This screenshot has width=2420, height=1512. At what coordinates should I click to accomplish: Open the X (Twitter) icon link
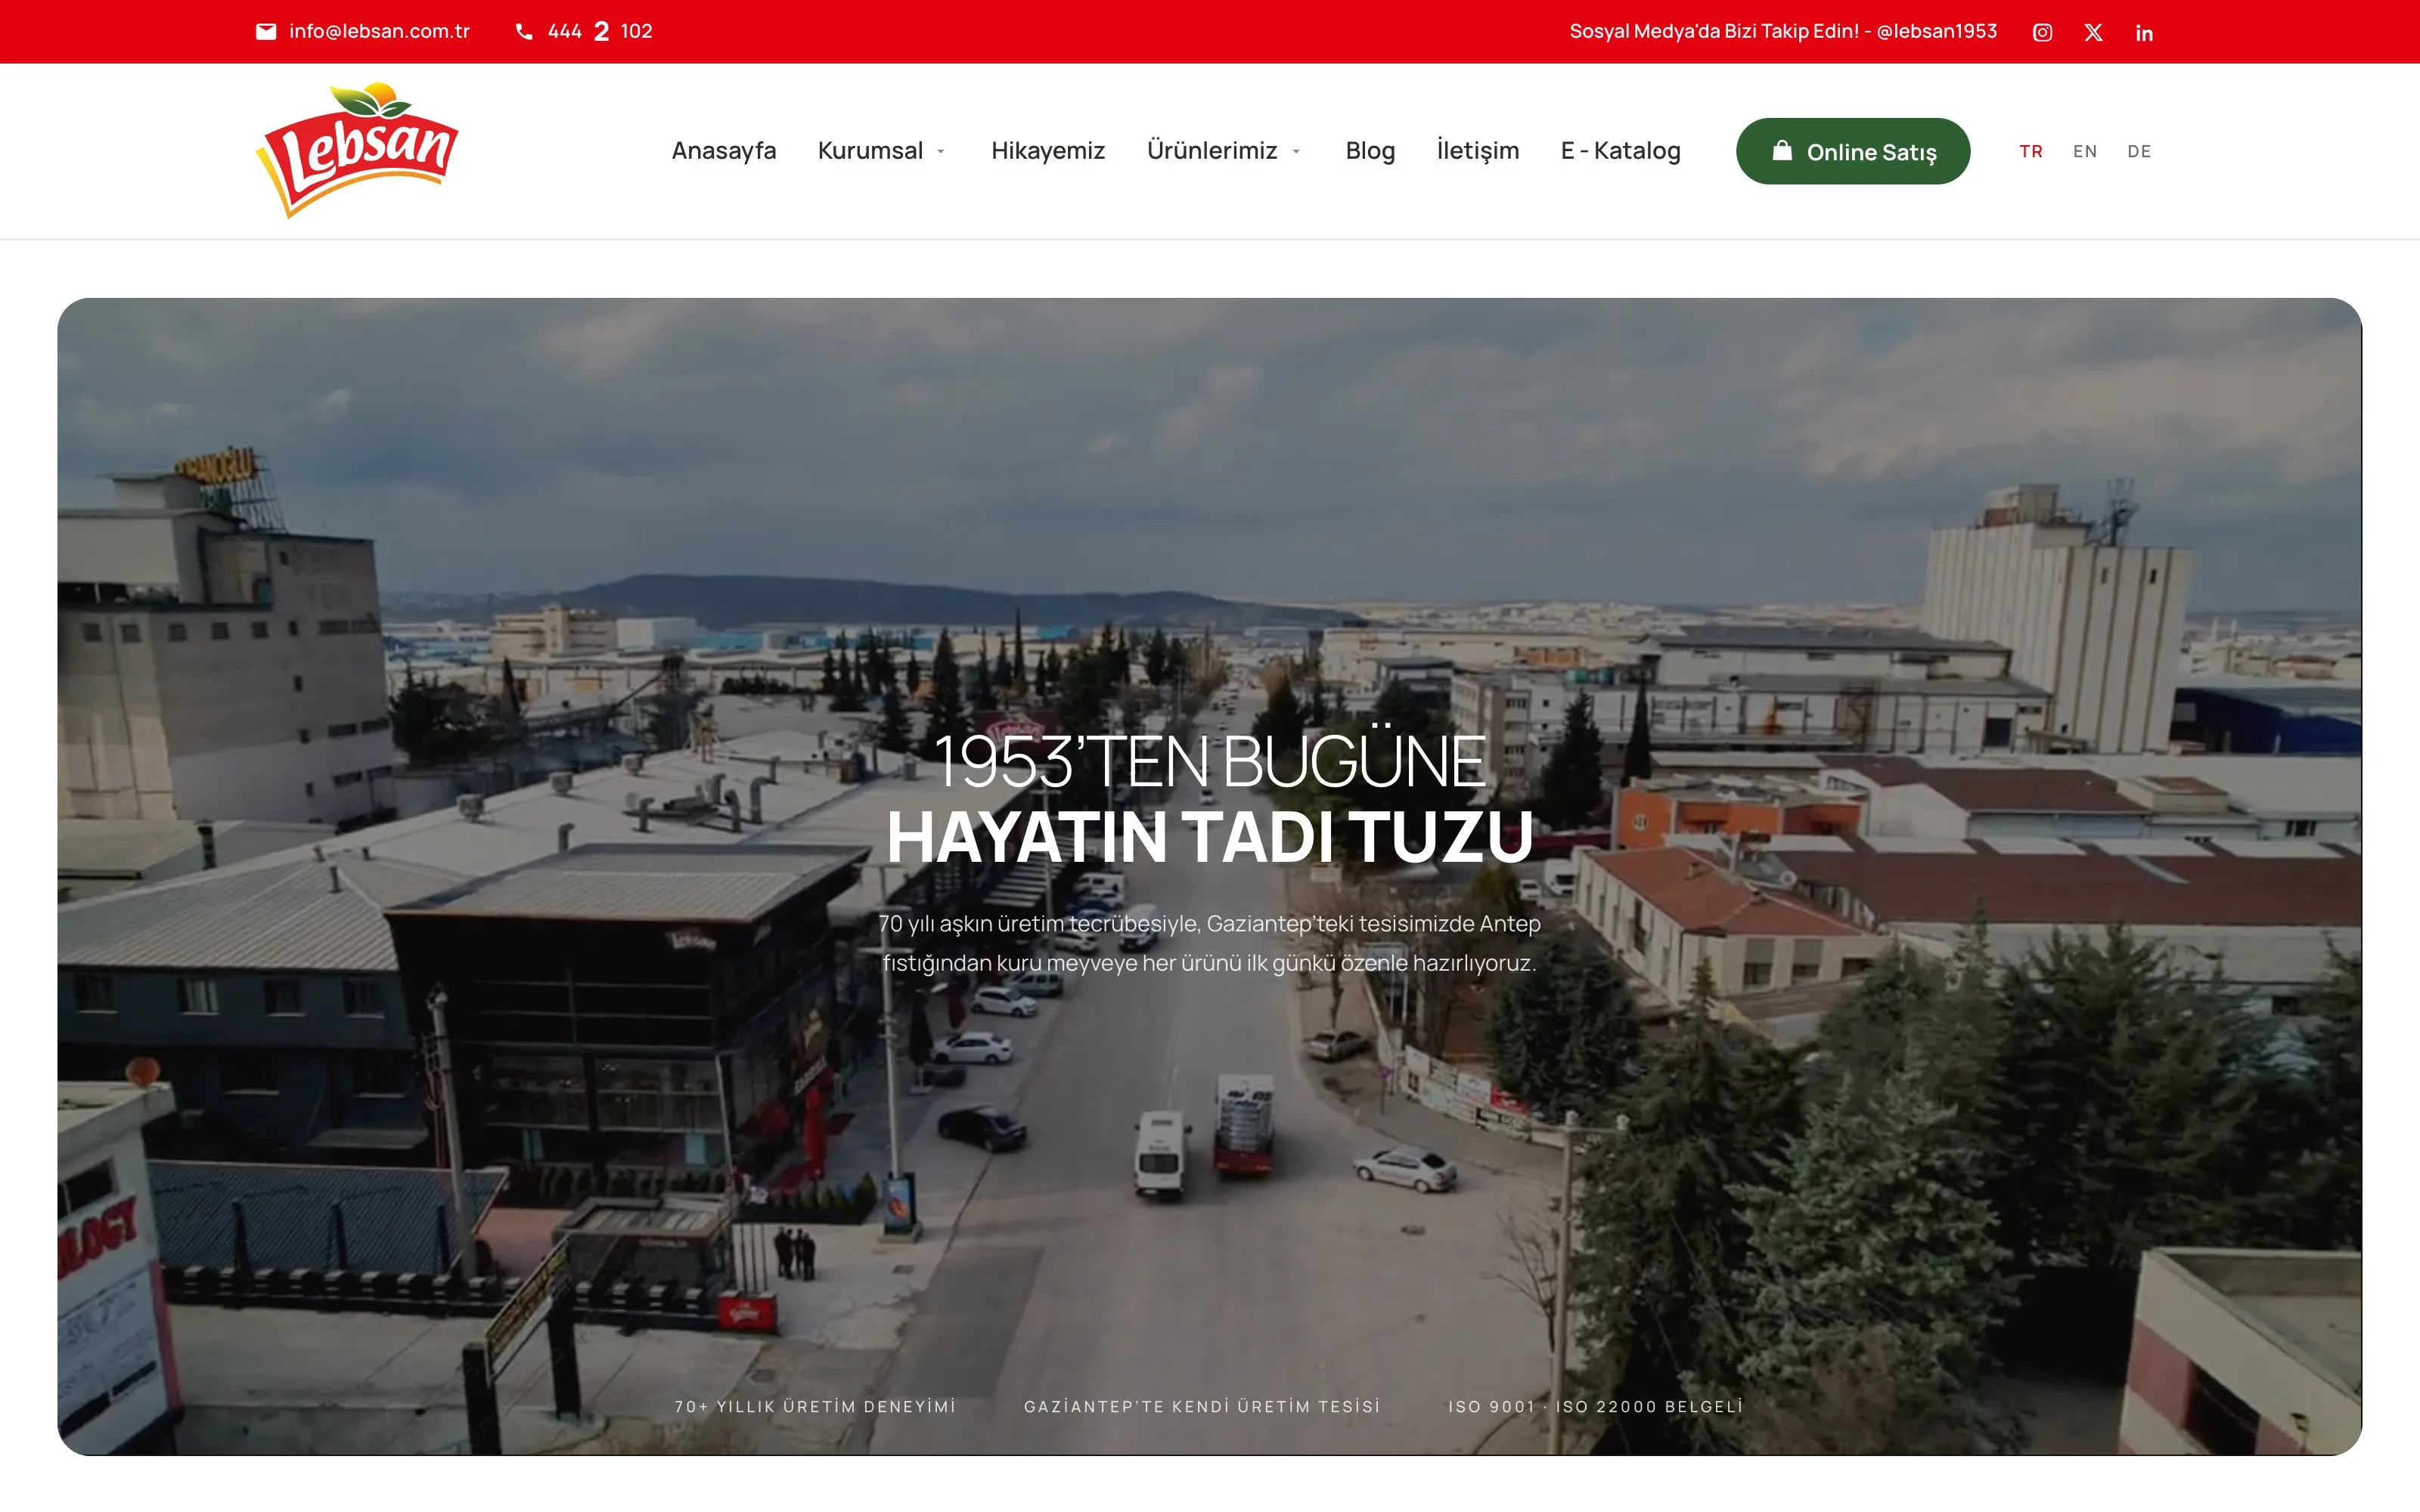(x=2093, y=32)
